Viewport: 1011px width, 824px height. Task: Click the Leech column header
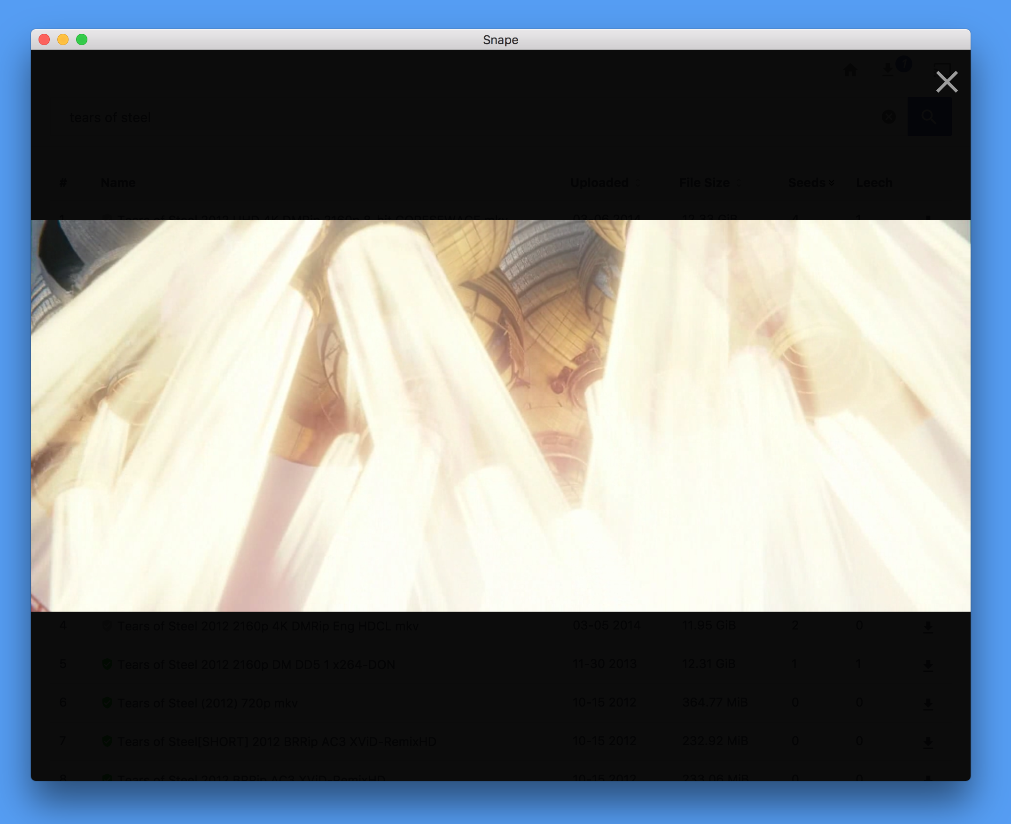tap(874, 183)
